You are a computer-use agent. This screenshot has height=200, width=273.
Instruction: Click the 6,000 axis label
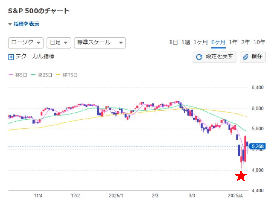point(258,108)
